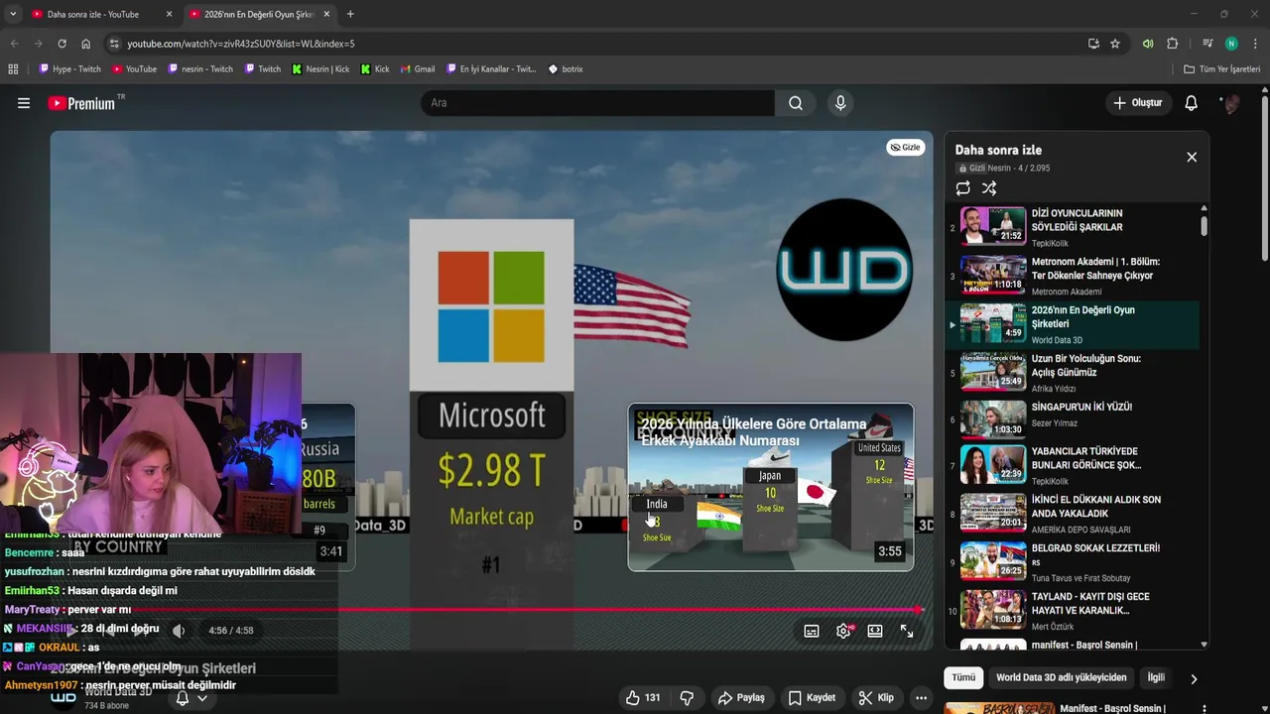The image size is (1270, 714).
Task: Seek on the red video progress bar
Action: point(486,610)
